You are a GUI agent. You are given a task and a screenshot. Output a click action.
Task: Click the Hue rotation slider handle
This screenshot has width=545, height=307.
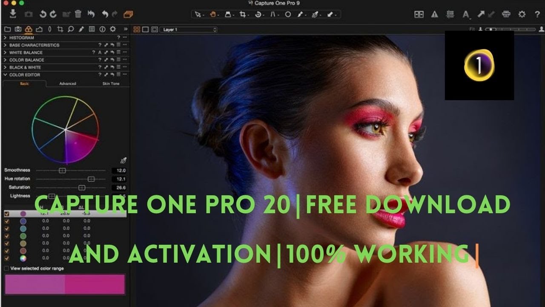tap(91, 179)
